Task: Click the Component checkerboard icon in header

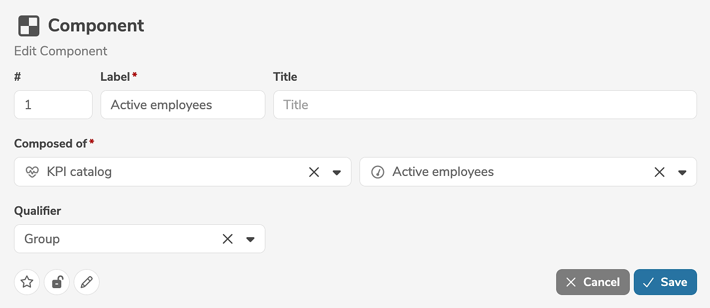Action: coord(29,26)
